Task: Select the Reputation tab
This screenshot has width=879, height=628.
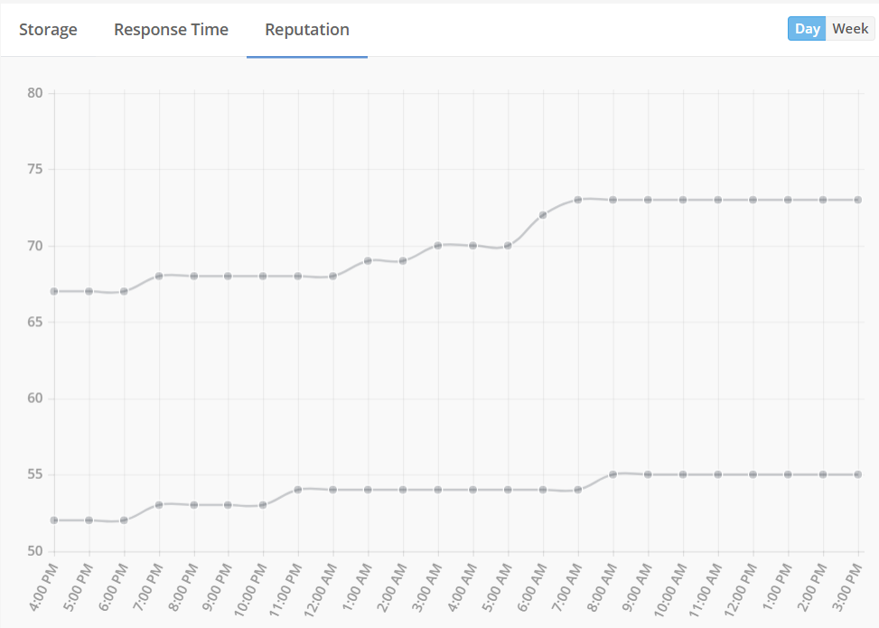Action: [x=307, y=30]
